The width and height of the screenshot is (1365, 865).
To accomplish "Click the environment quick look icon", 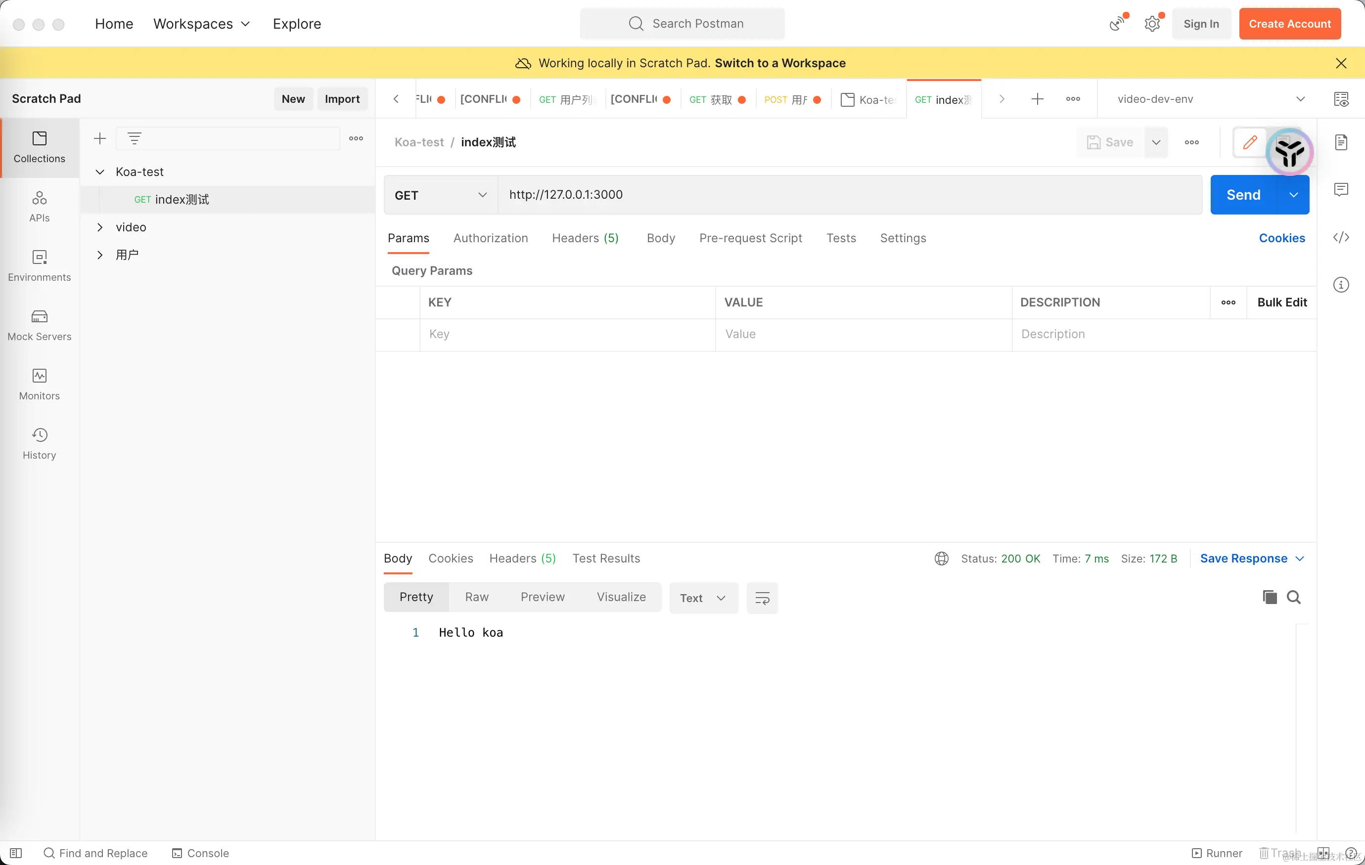I will tap(1341, 99).
